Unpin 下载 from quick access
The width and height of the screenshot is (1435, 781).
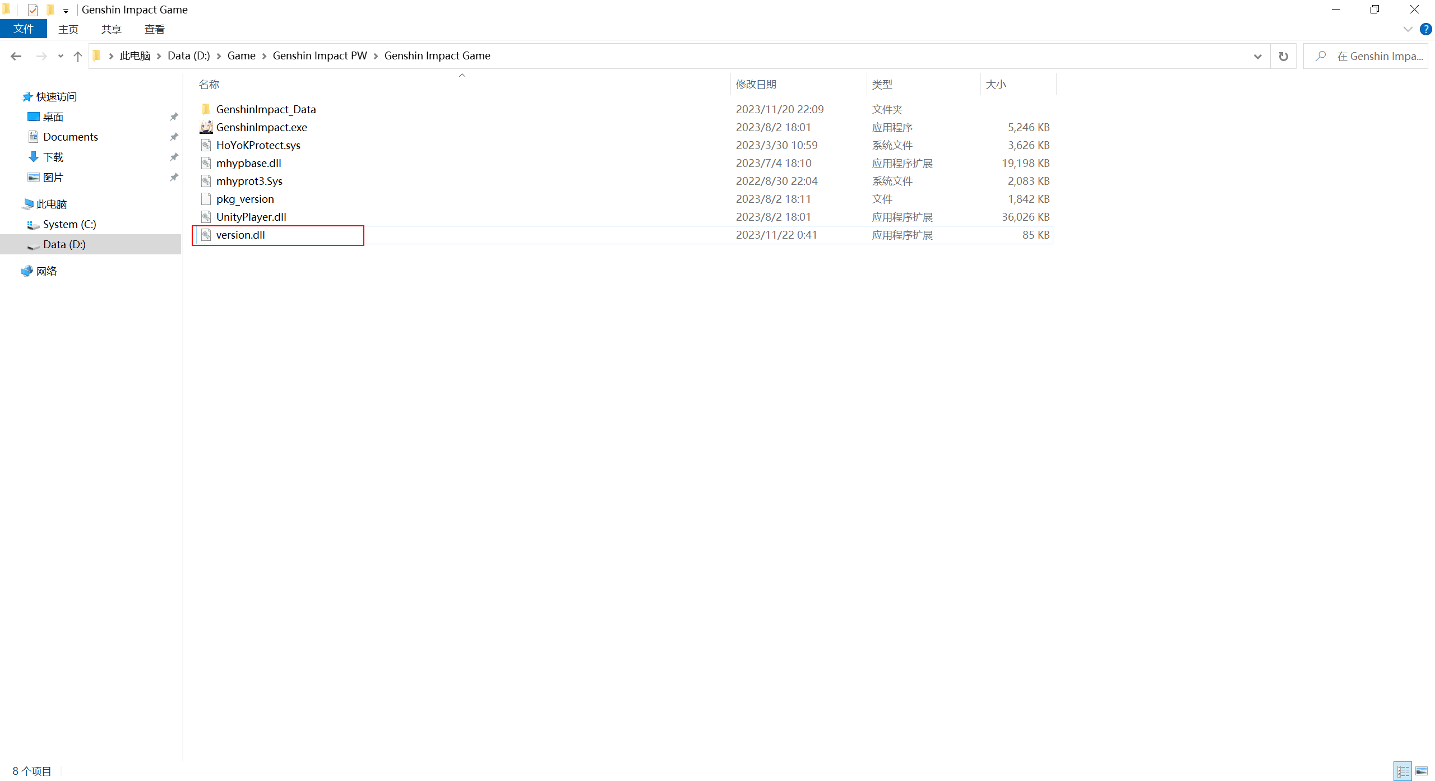tap(174, 157)
